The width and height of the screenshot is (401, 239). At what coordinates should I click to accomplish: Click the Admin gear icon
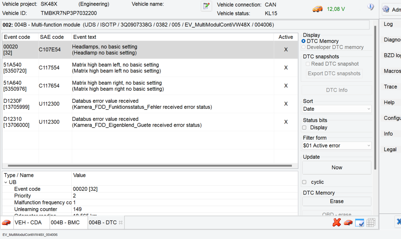tap(386, 10)
